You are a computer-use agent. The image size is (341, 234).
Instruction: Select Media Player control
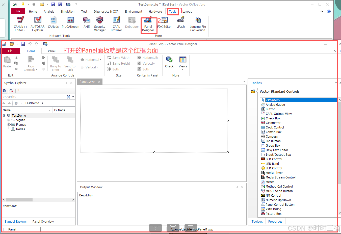(272, 173)
